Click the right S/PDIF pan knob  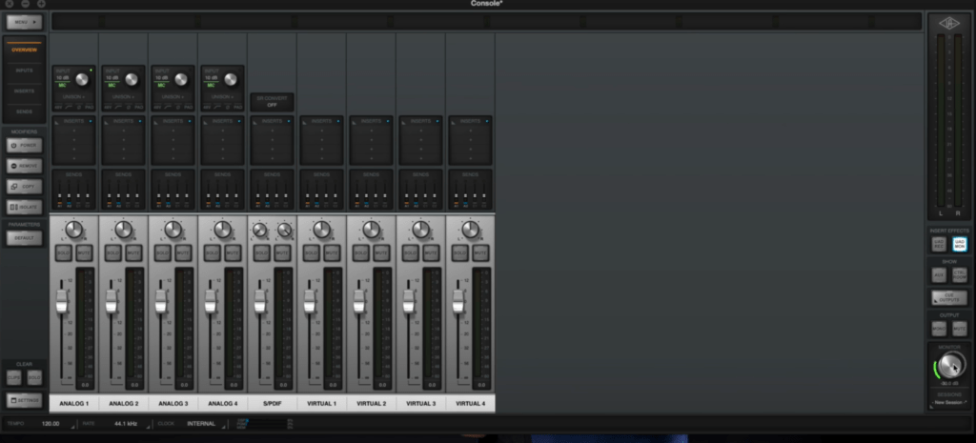pos(284,231)
